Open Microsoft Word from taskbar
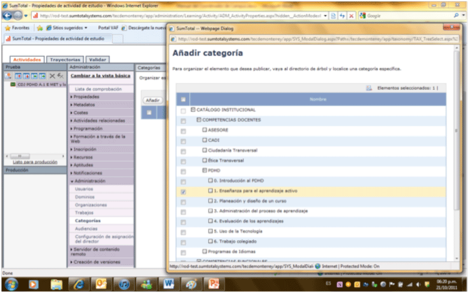 point(168,285)
